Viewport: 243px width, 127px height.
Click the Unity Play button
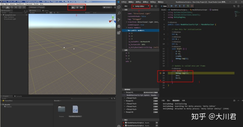click(x=73, y=7)
